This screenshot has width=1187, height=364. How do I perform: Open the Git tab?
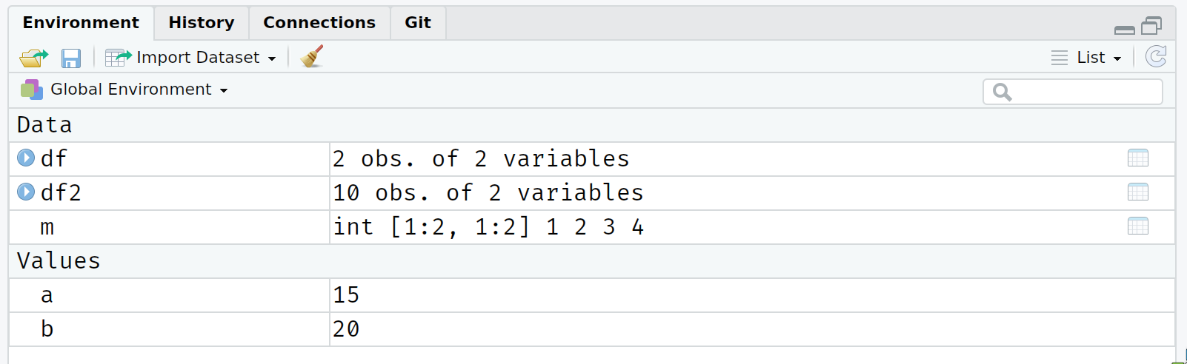(x=418, y=23)
